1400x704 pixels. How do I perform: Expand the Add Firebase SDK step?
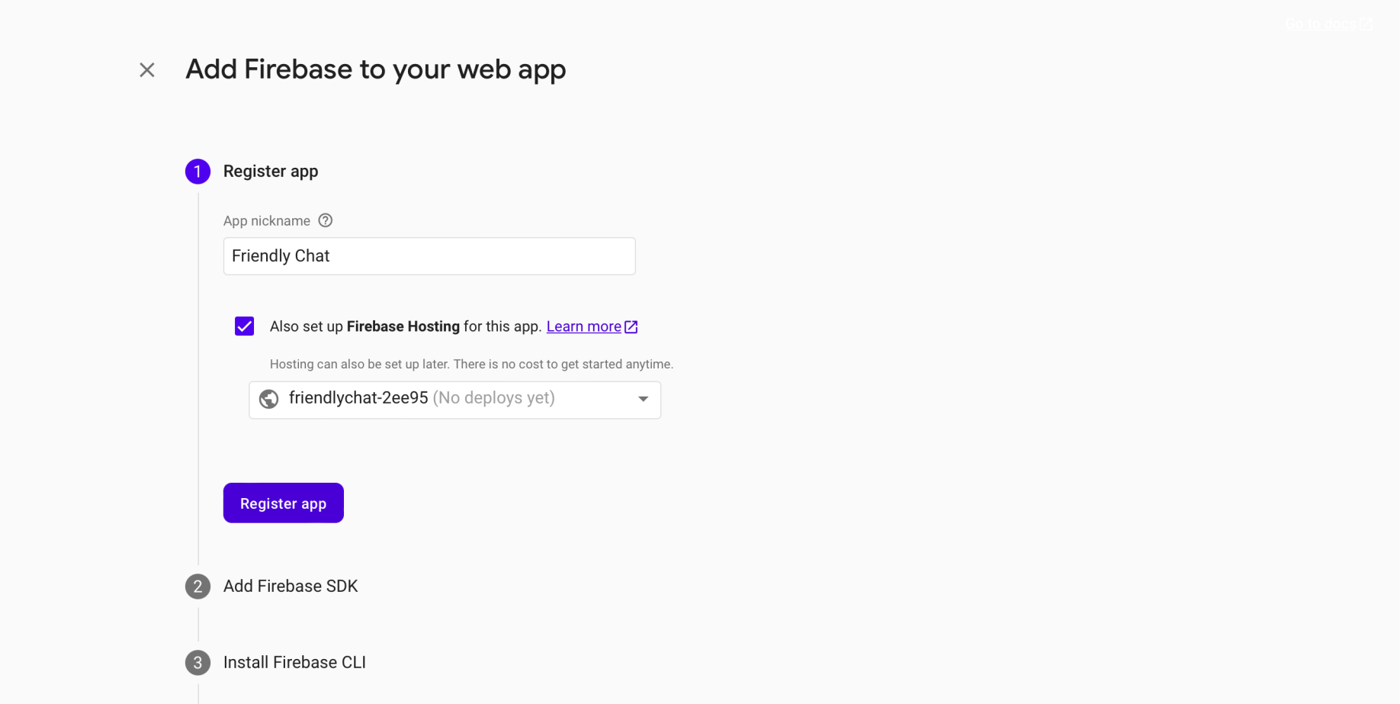[291, 587]
